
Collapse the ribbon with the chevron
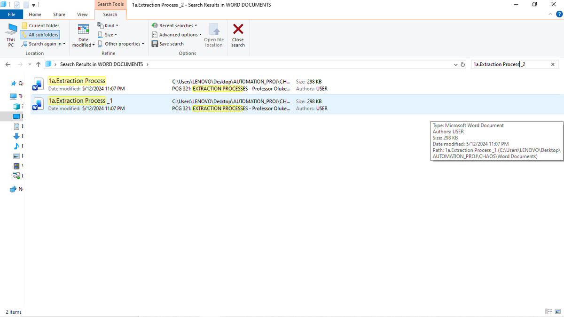551,15
